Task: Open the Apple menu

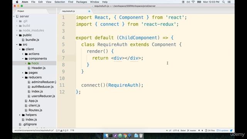Action: [x=17, y=2]
